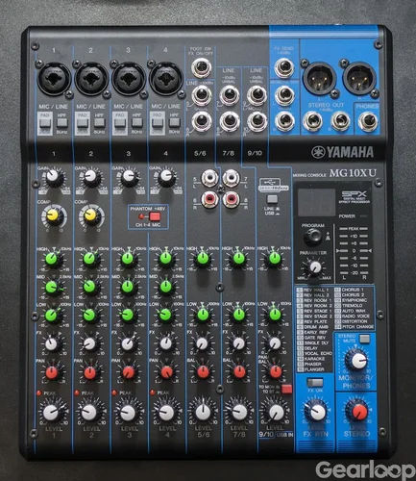The height and width of the screenshot is (481, 416).
Task: Select the SPX effect program display
Action: click(x=316, y=203)
